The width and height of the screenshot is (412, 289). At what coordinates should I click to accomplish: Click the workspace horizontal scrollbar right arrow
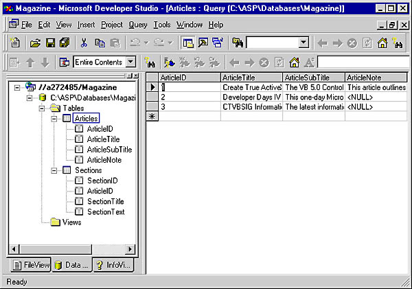coord(130,248)
